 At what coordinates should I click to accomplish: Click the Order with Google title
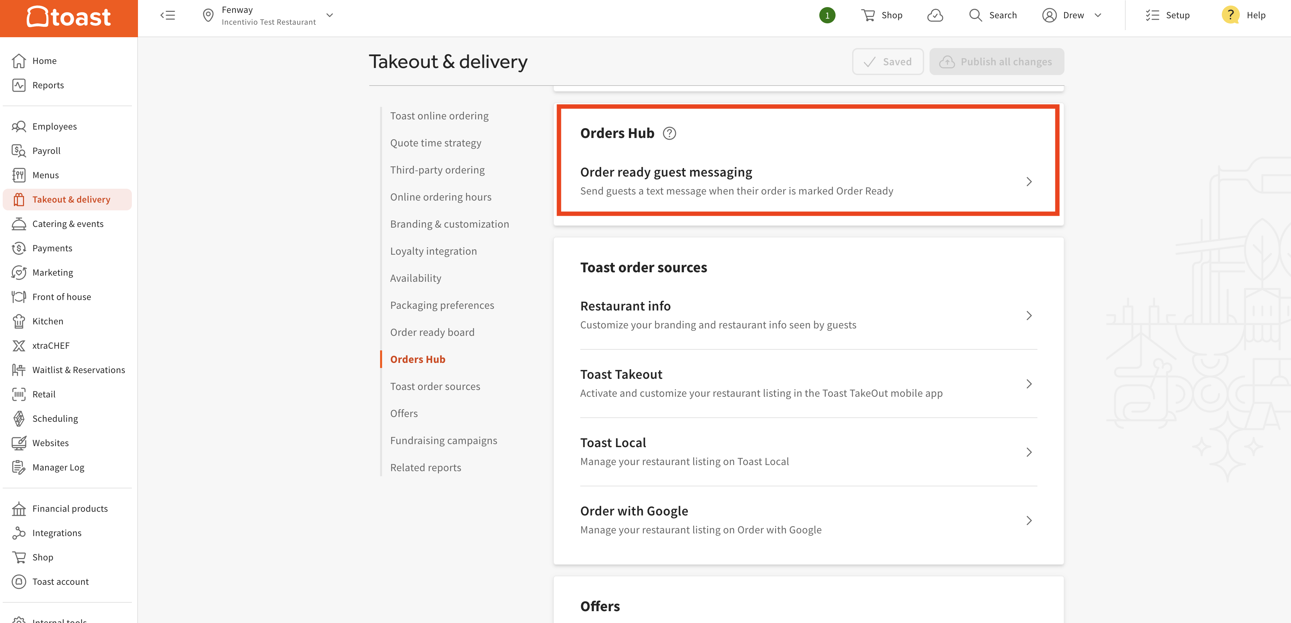(x=634, y=511)
